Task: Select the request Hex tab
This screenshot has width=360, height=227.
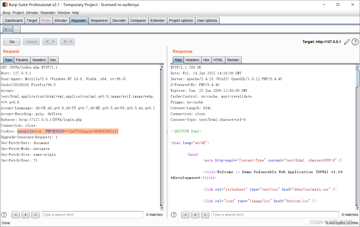Action: point(53,60)
